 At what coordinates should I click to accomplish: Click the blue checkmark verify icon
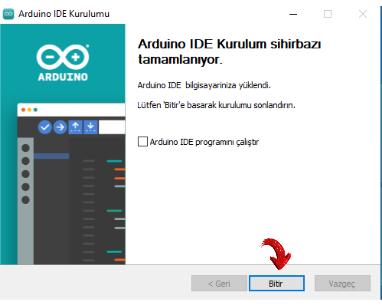pyautogui.click(x=45, y=127)
